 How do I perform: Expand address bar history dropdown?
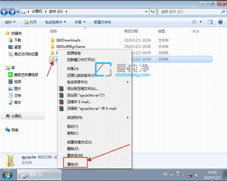146,12
